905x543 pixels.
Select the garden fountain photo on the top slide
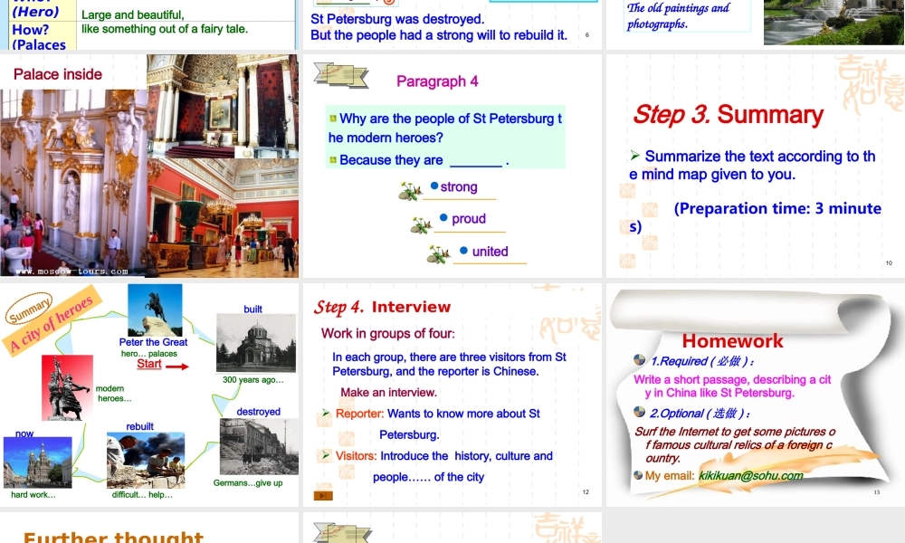[x=834, y=22]
